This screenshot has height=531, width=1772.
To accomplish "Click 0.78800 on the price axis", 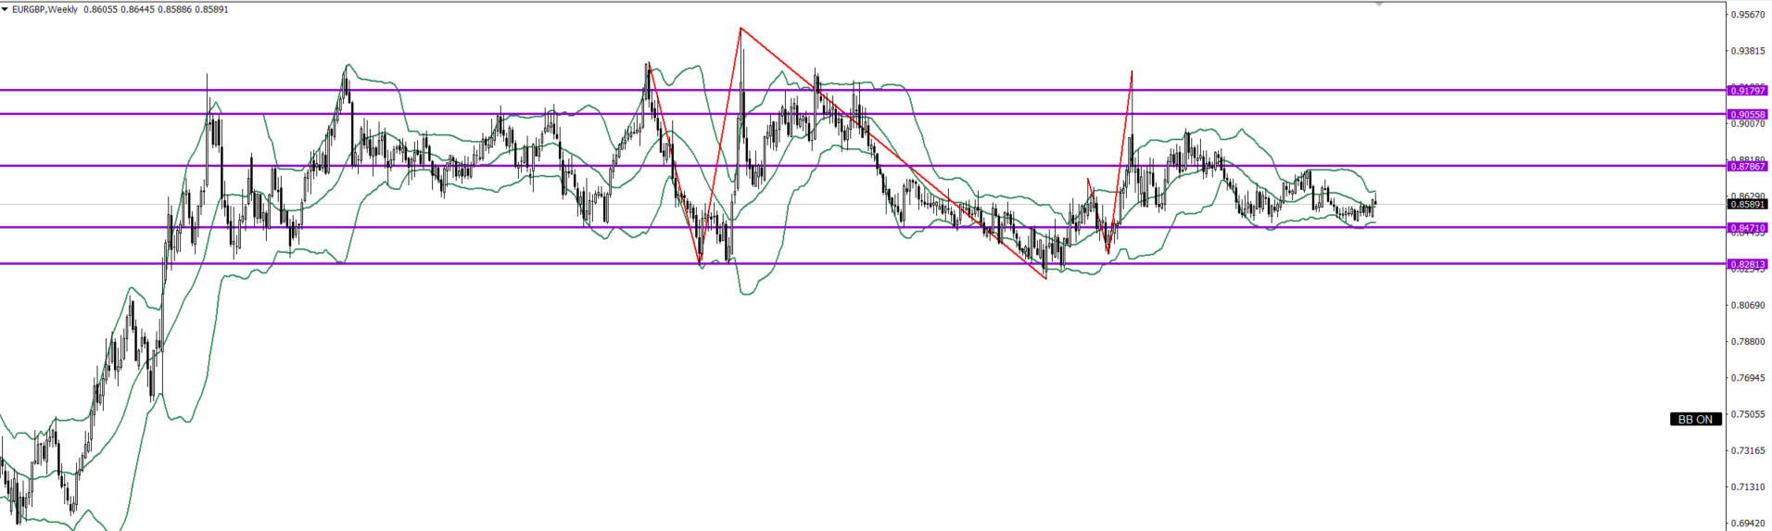I will point(1748,342).
